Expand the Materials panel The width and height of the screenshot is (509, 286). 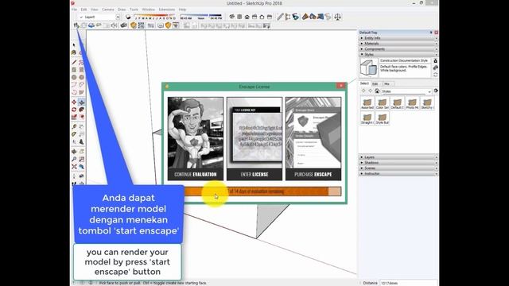(398, 44)
